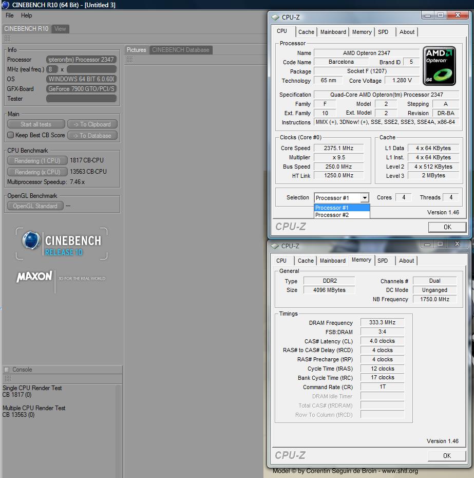Image resolution: width=474 pixels, height=478 pixels.
Task: Click the Cinebench Release 10 logo
Action: click(x=62, y=244)
